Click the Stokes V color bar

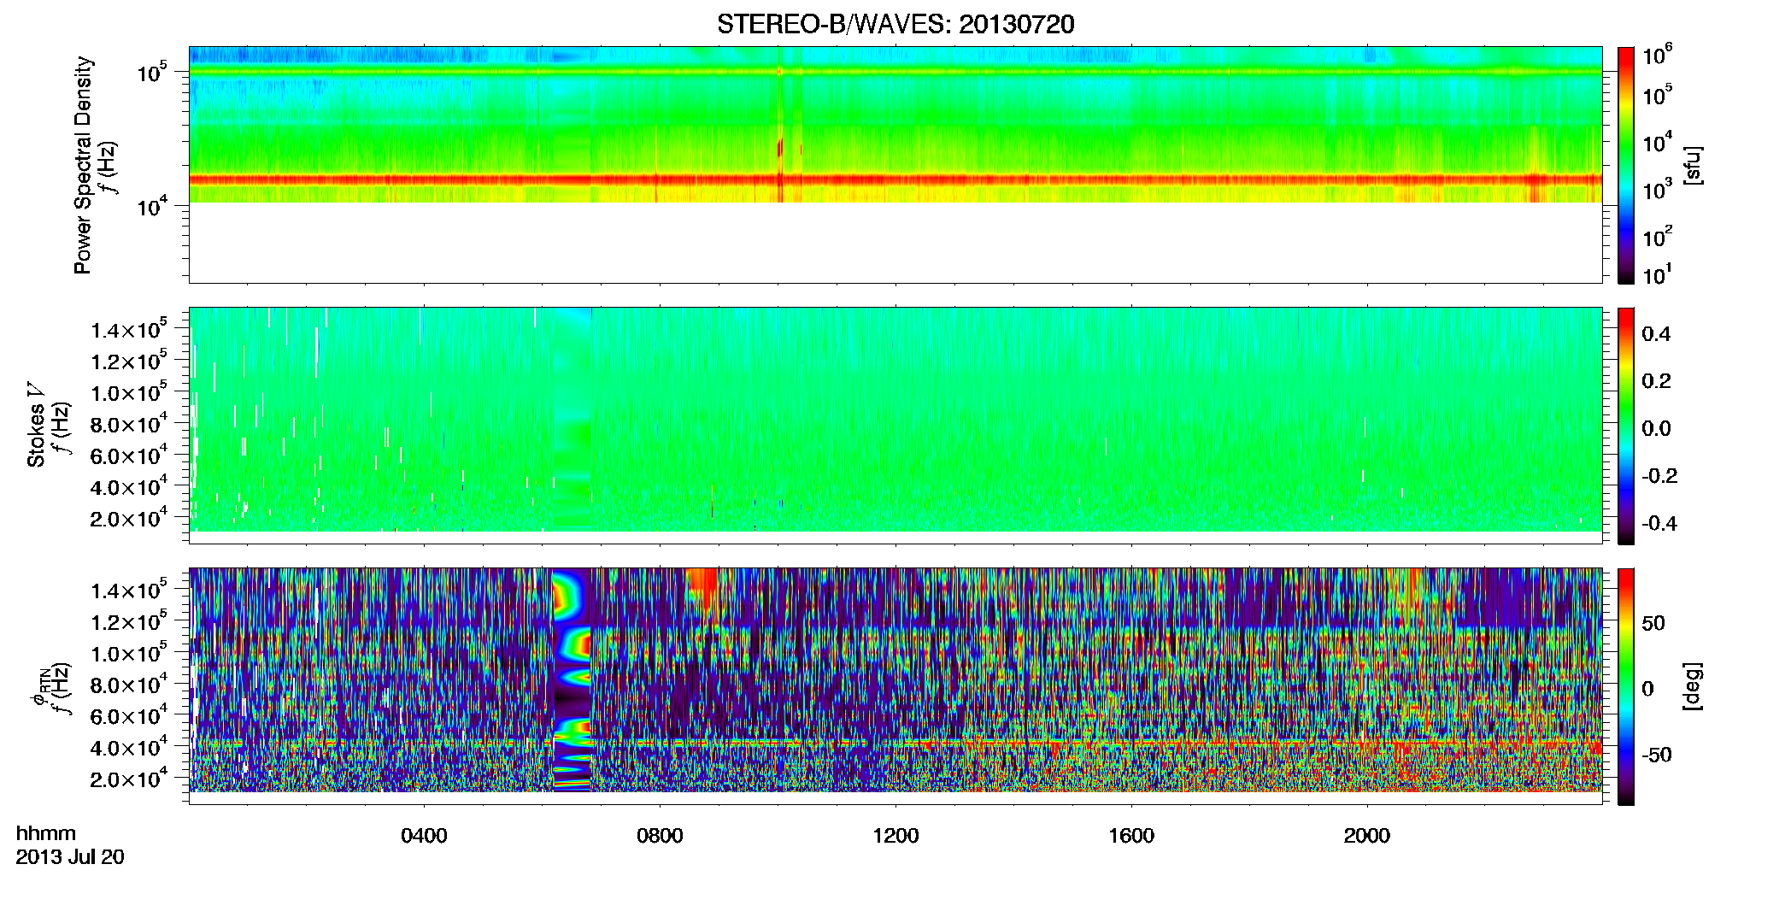[1626, 426]
